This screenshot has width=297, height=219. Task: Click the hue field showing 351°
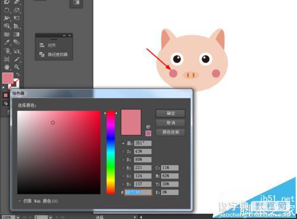point(143,143)
